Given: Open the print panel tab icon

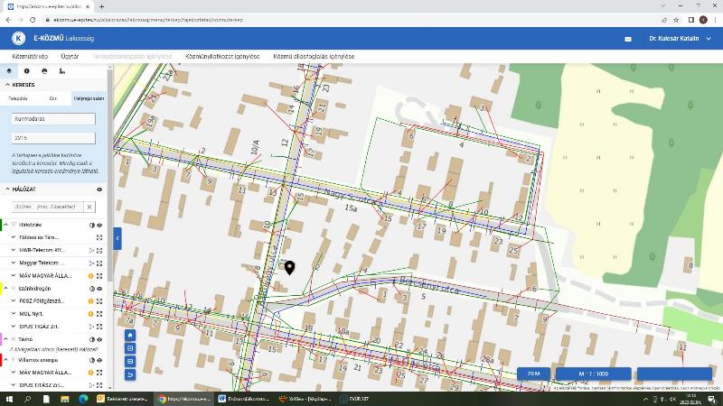Looking at the screenshot, I should coord(44,70).
